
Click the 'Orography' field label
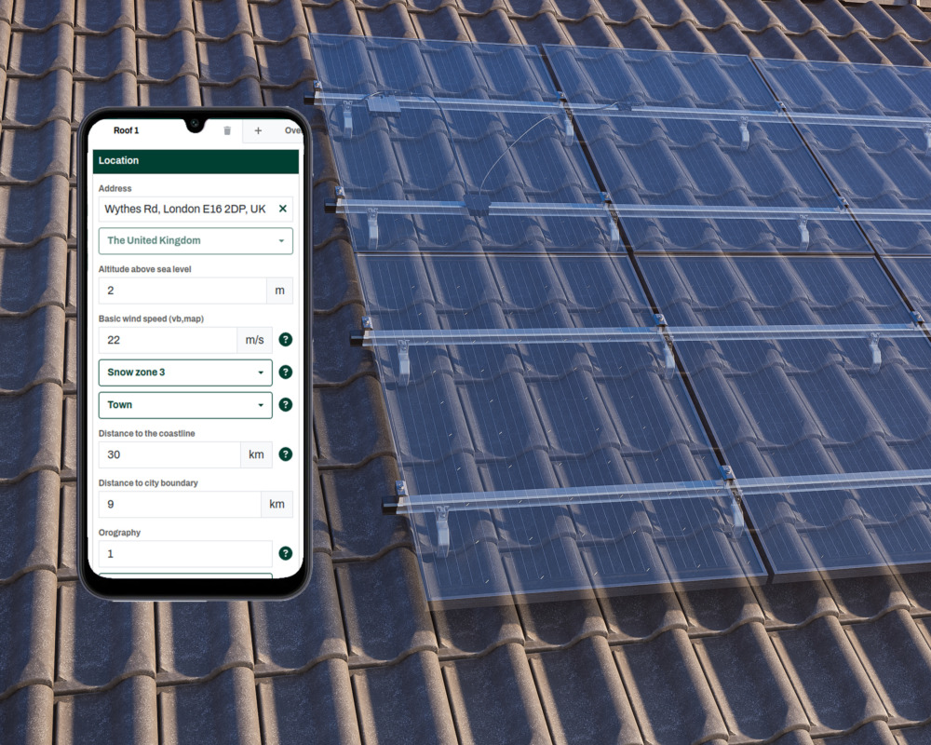(119, 533)
